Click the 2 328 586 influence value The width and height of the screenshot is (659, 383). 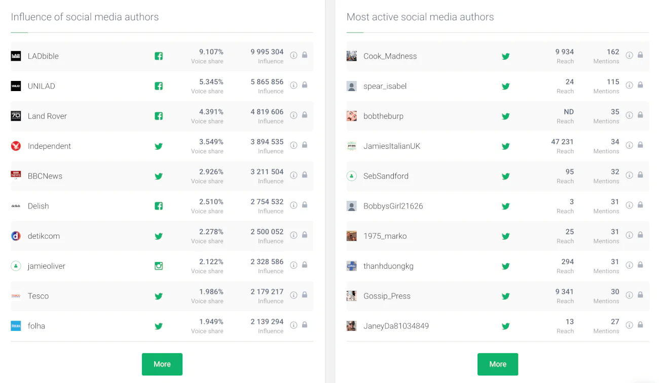click(x=267, y=262)
